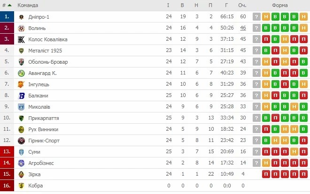The width and height of the screenshot is (310, 194).
Task: Click the Авангард К. green crest
Action: coord(21,73)
